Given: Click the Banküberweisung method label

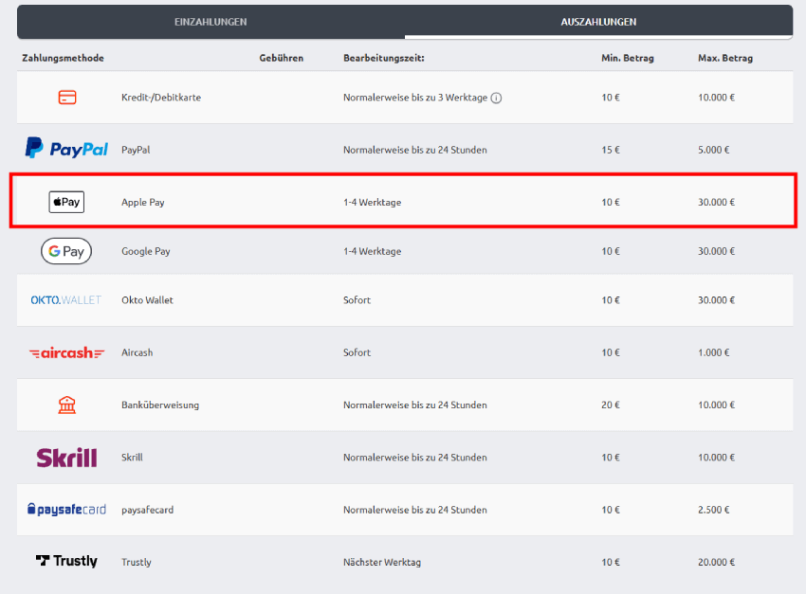Looking at the screenshot, I should coord(160,405).
